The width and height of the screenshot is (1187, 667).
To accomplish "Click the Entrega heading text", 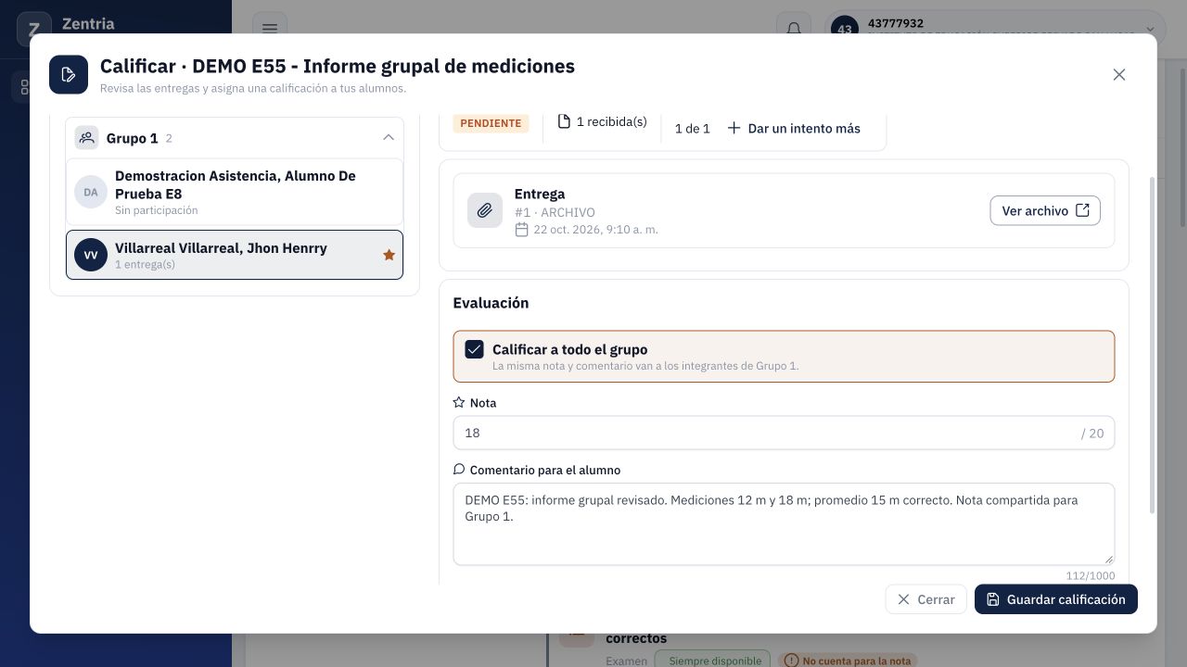I will pyautogui.click(x=540, y=194).
